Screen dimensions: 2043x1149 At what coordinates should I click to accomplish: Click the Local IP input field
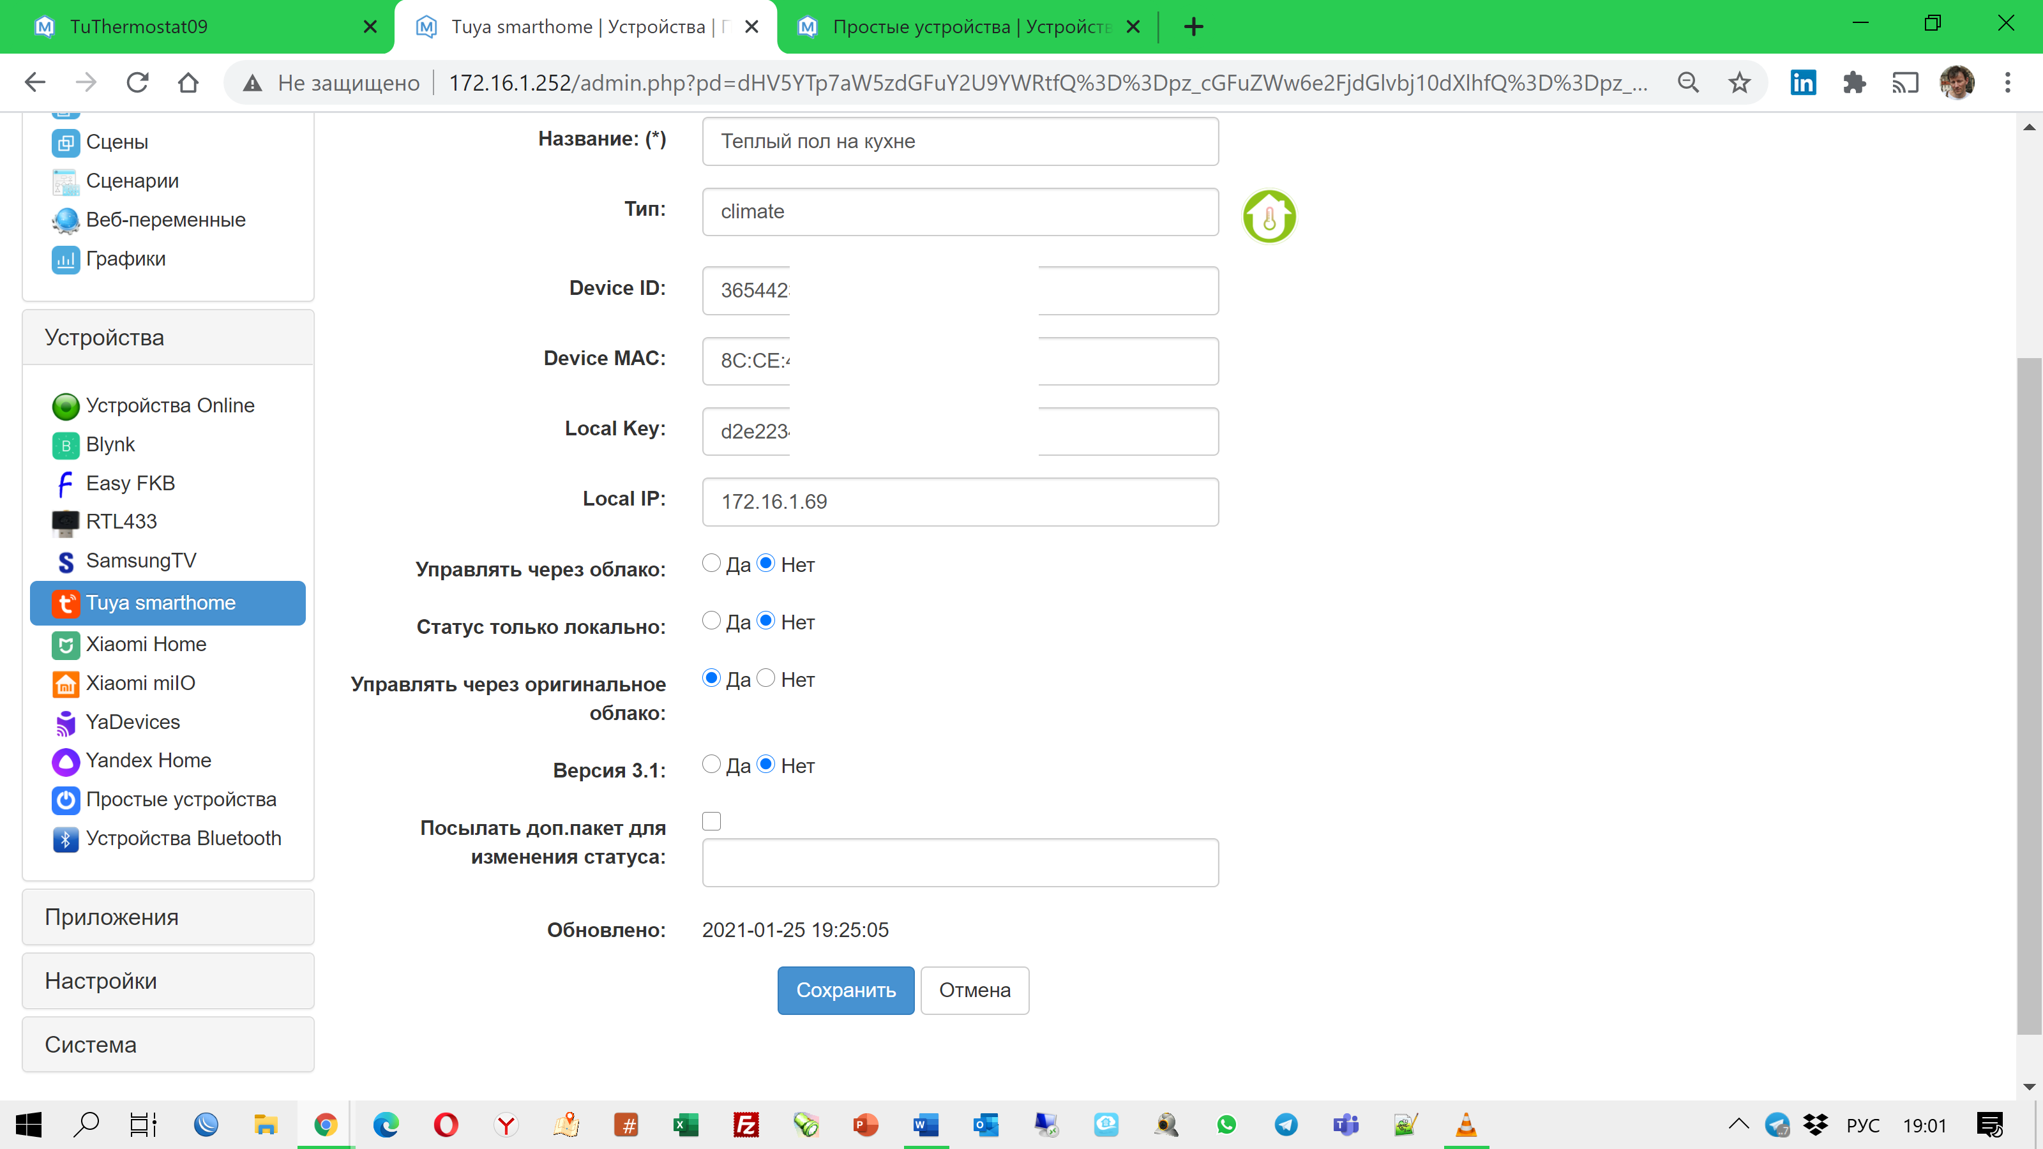click(x=960, y=501)
